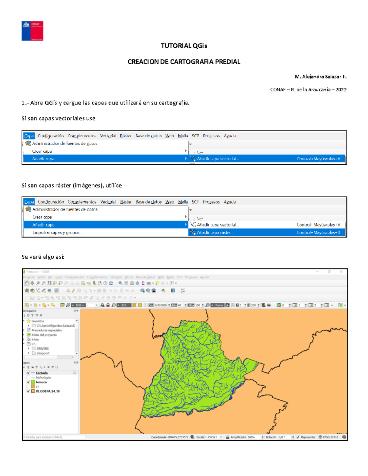This screenshot has height=476, width=368.
Task: Select Empotrar capas y grupos entry
Action: [x=57, y=233]
